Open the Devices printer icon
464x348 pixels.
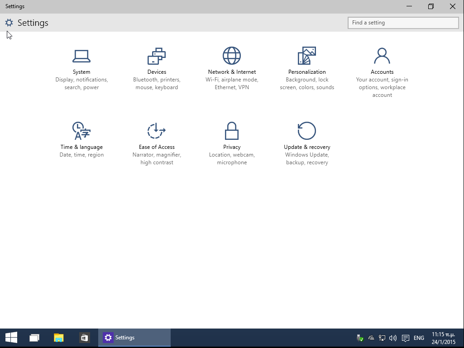[x=157, y=56]
